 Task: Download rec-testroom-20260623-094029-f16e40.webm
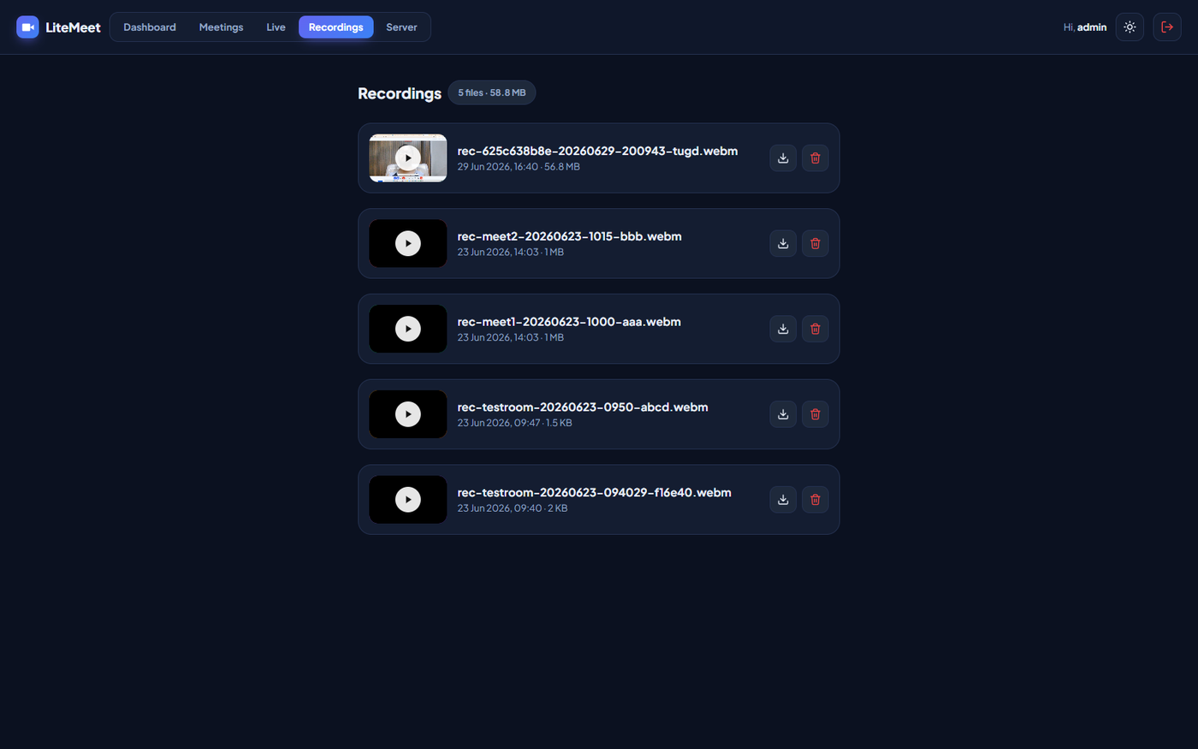[x=783, y=500]
